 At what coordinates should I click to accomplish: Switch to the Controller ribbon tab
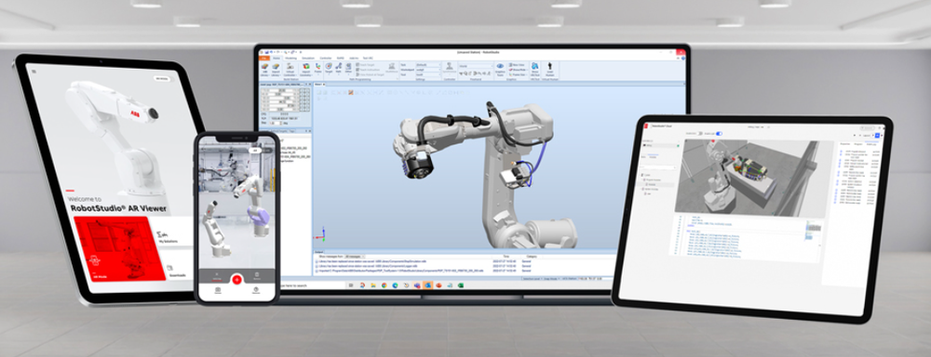tap(325, 59)
